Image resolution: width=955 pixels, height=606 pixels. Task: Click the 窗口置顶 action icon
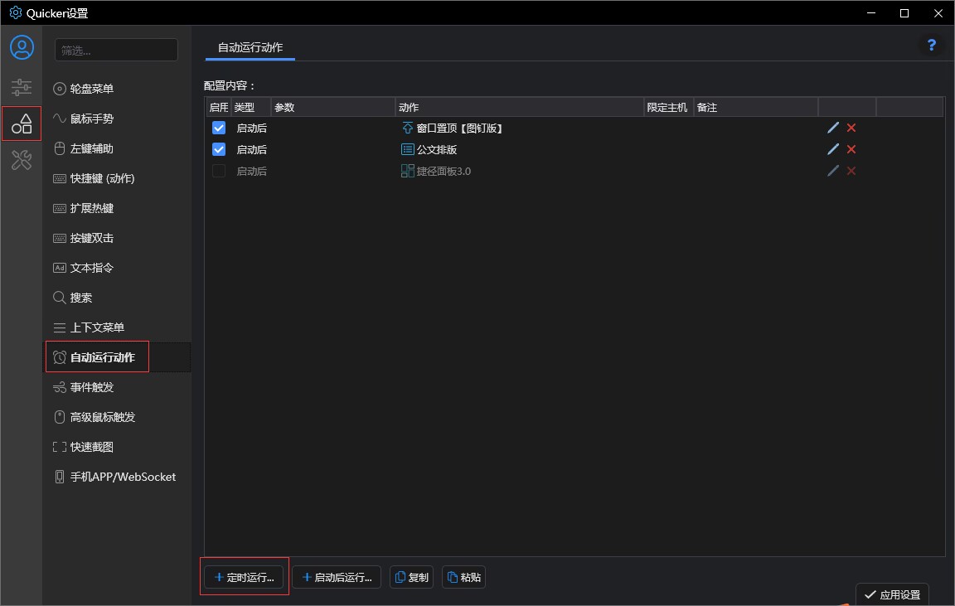coord(408,128)
